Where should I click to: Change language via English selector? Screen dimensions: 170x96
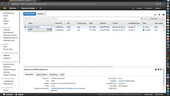click(19, 94)
